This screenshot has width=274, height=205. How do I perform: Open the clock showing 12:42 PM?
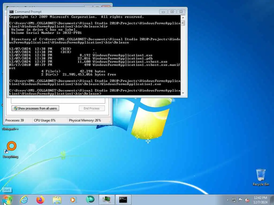(x=260, y=200)
